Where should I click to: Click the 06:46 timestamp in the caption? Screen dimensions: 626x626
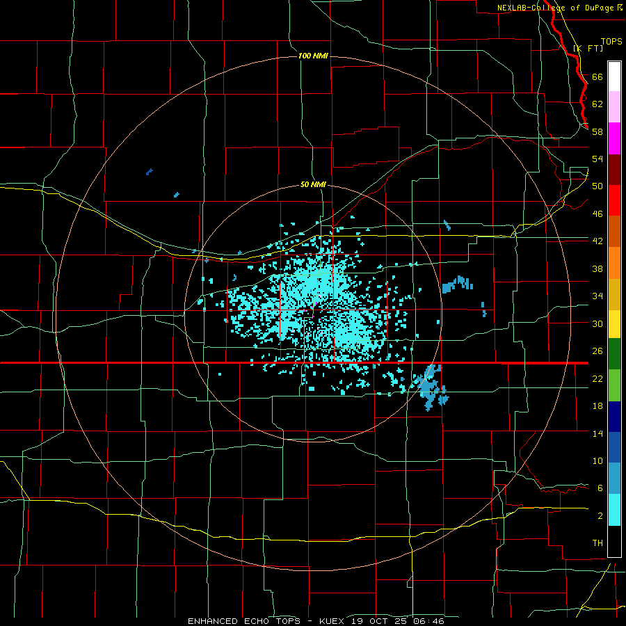click(430, 621)
